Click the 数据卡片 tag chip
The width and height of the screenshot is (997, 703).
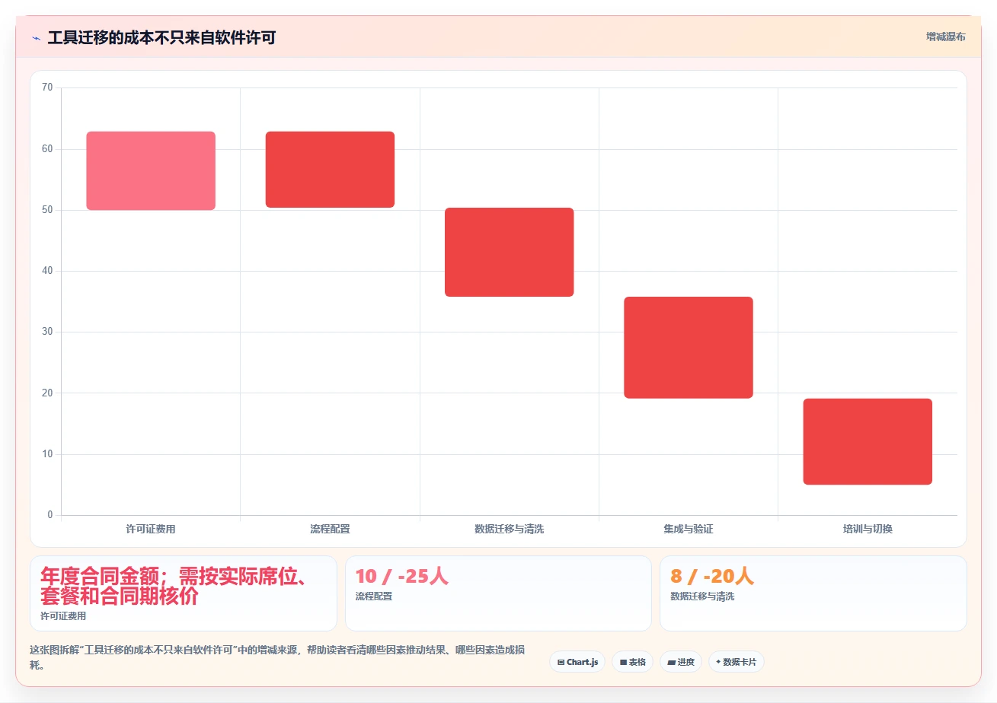[736, 662]
